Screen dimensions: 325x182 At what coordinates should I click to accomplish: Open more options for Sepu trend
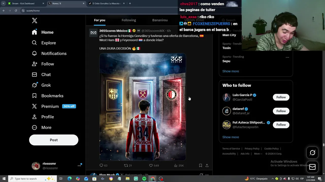coord(287,57)
